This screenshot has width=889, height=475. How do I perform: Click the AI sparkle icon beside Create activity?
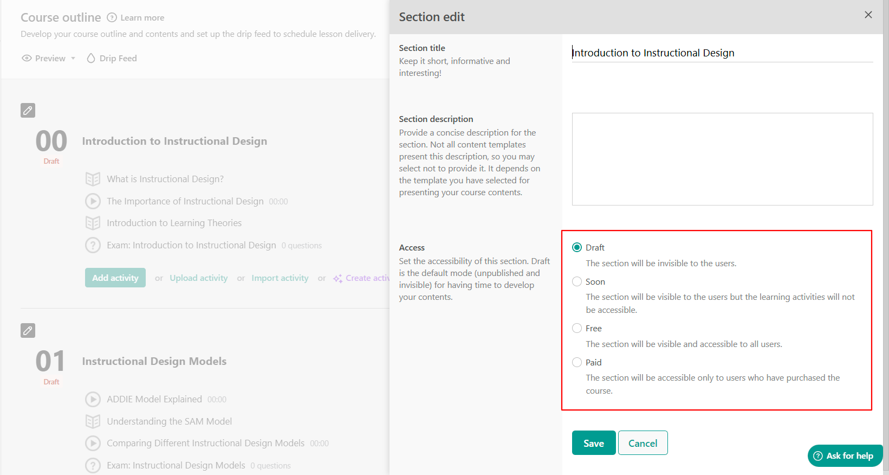(x=338, y=278)
